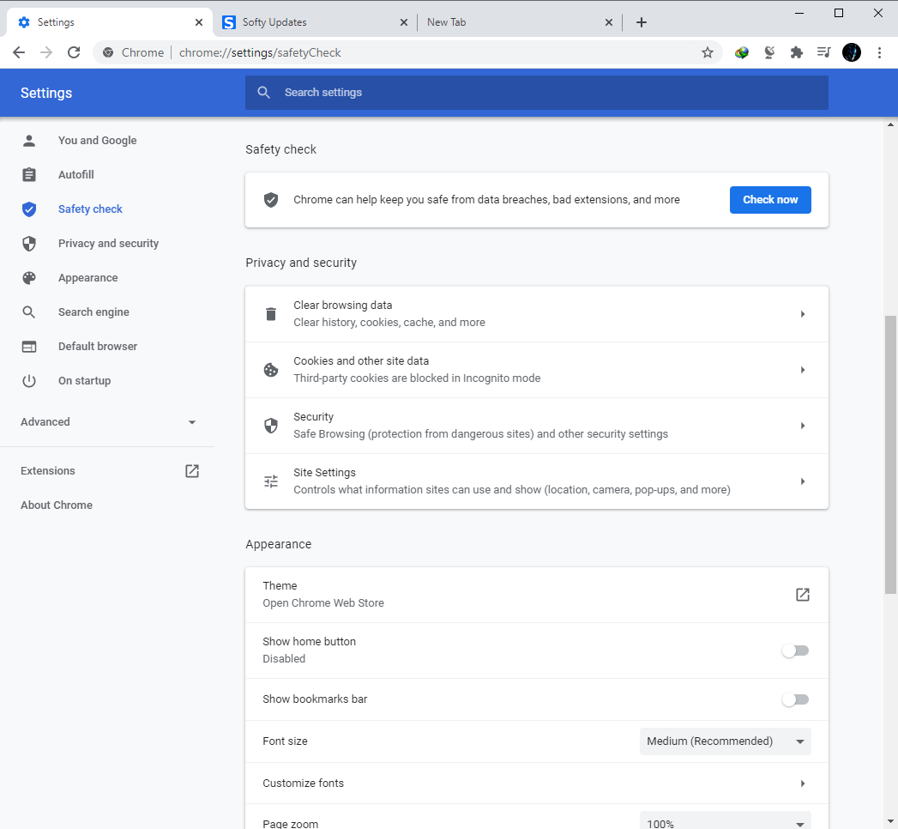Open the Extensions puzzle piece menu
The image size is (898, 829).
[796, 52]
